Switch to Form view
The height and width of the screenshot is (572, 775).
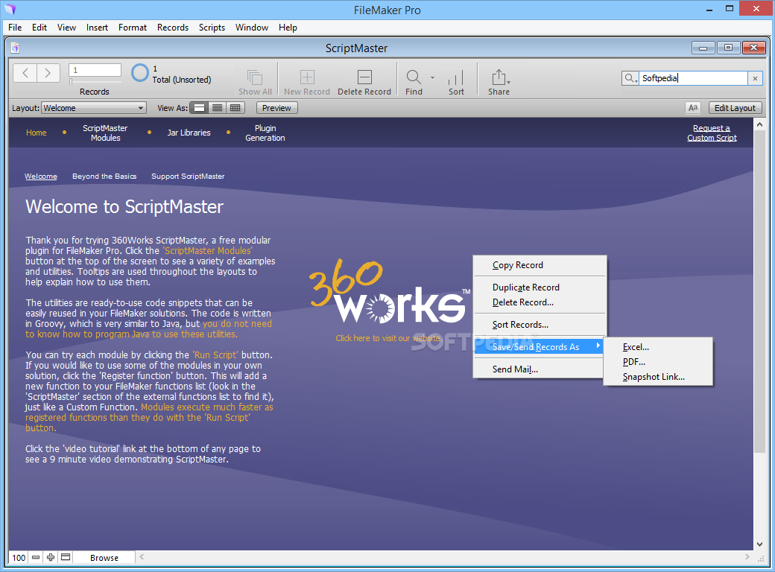[x=199, y=108]
